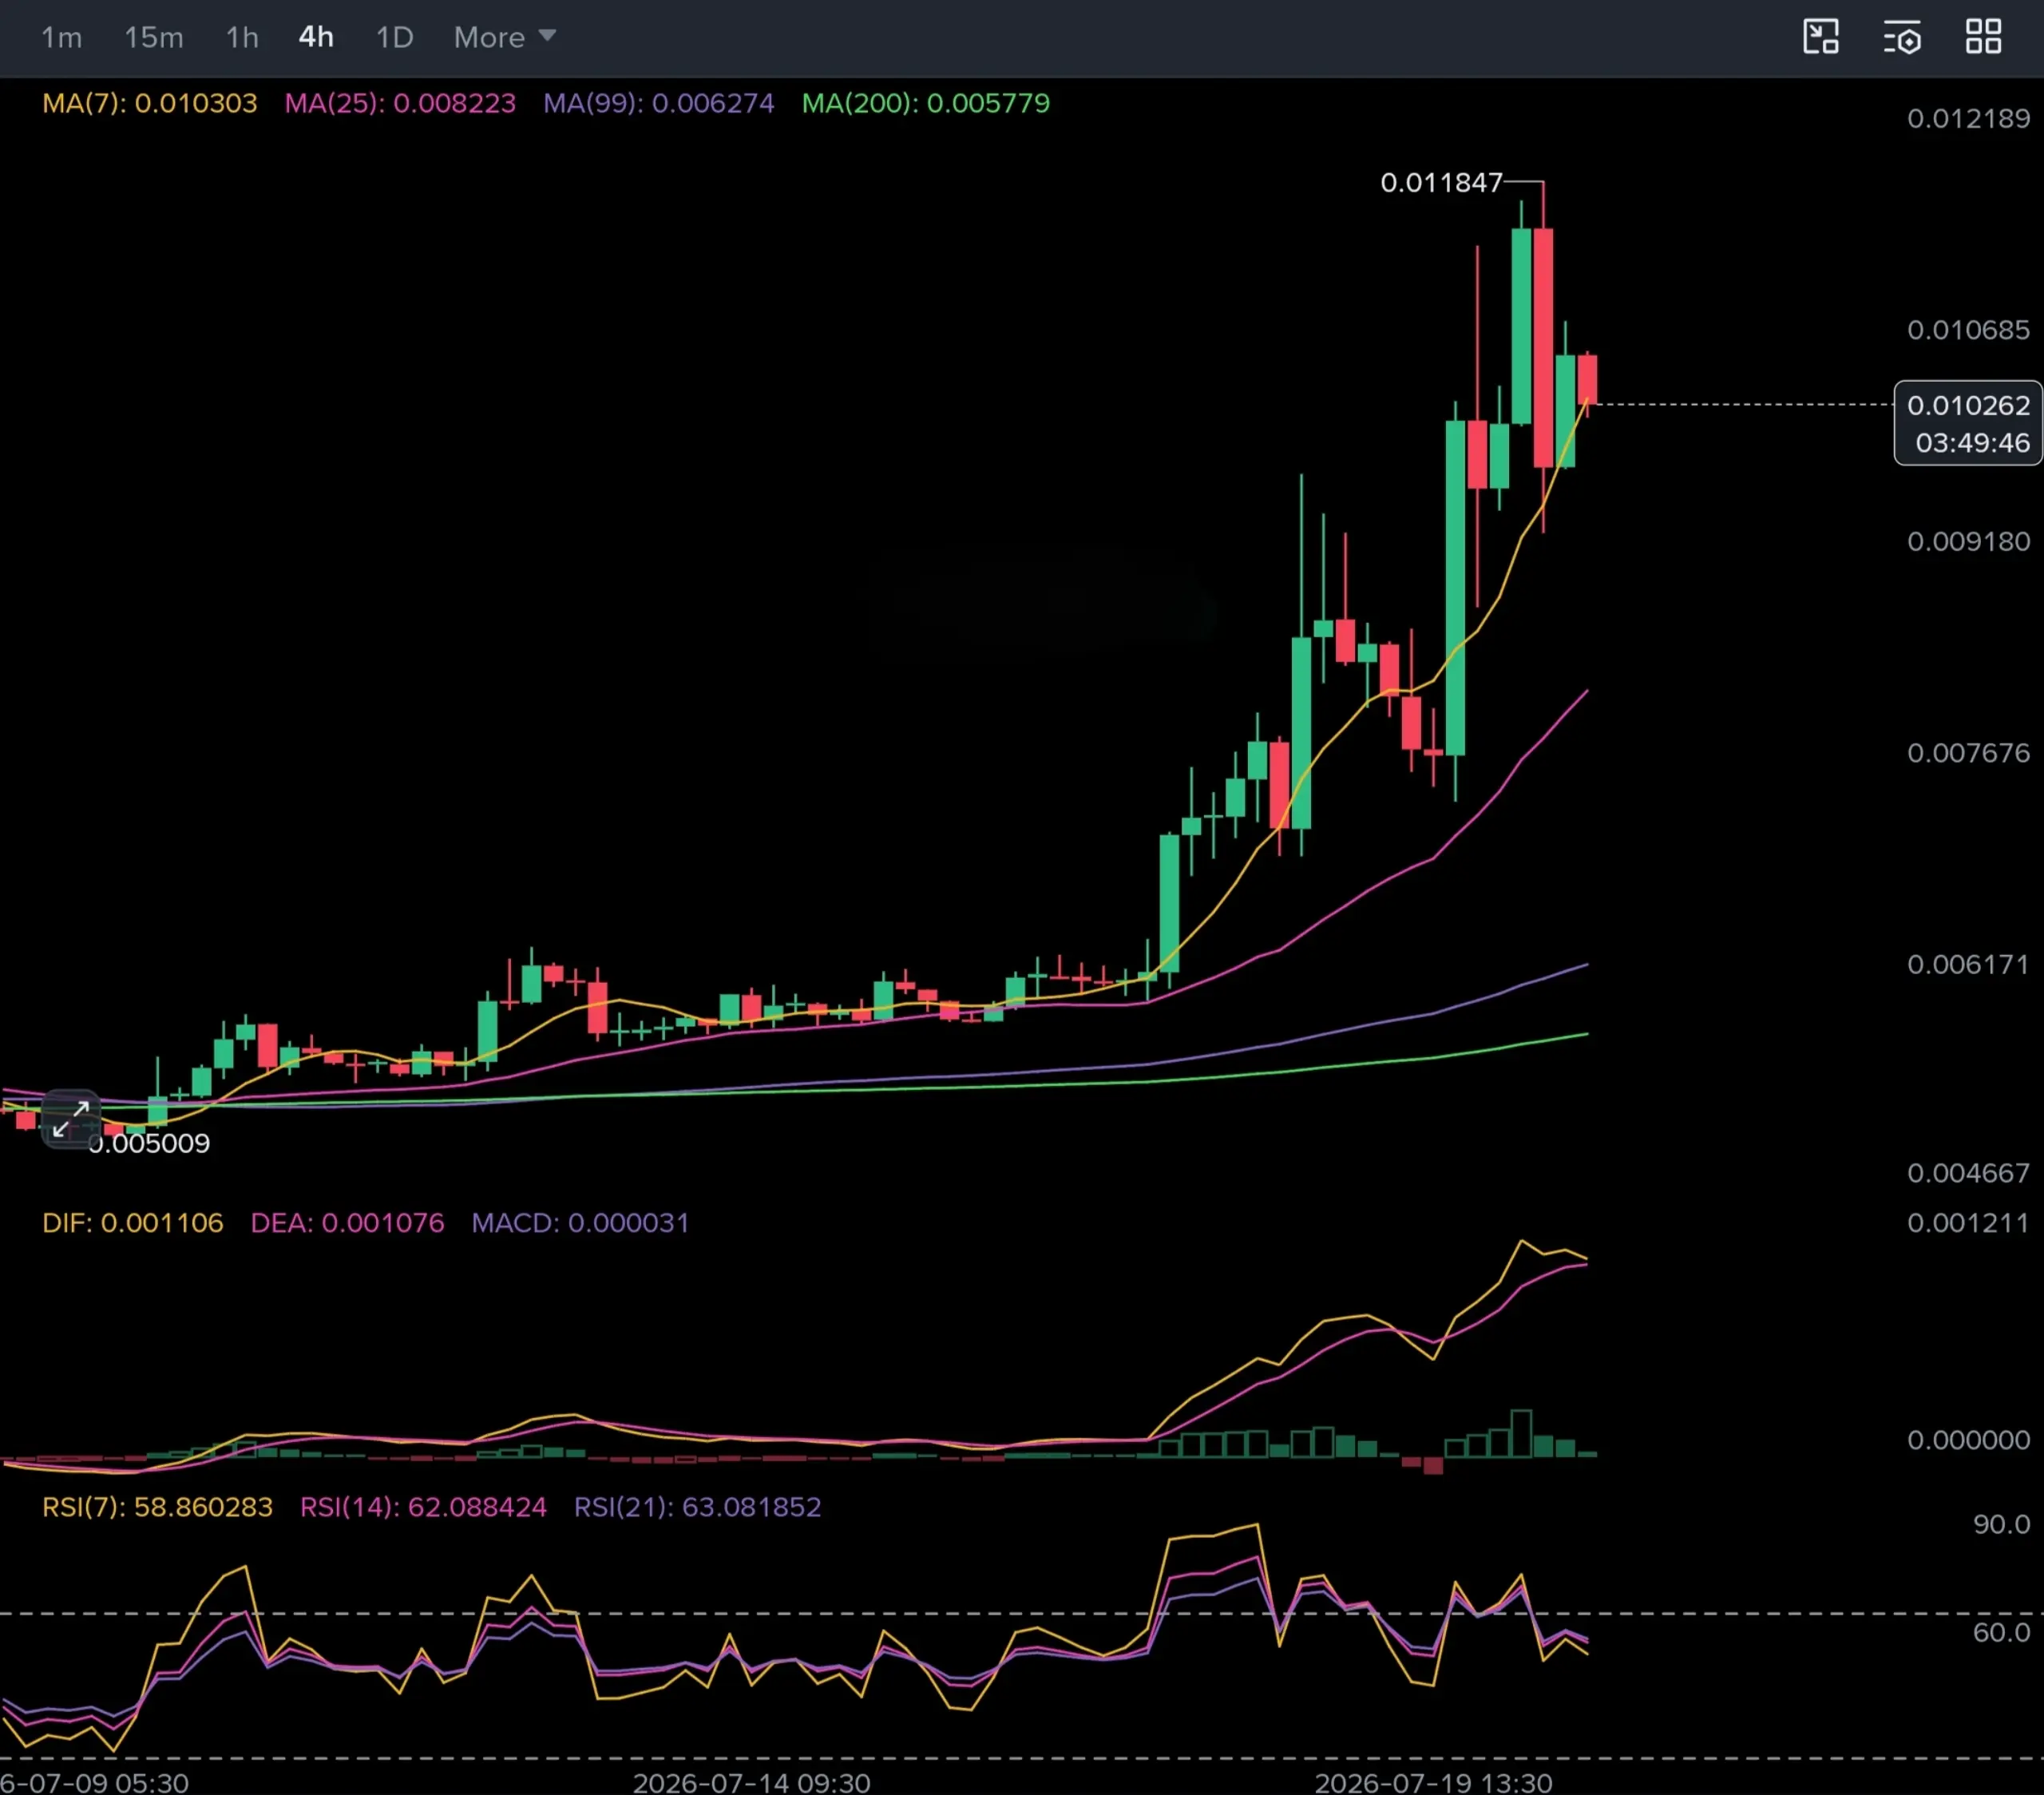This screenshot has height=1795, width=2044.
Task: Click the 0.012189 price axis label
Action: (1968, 119)
